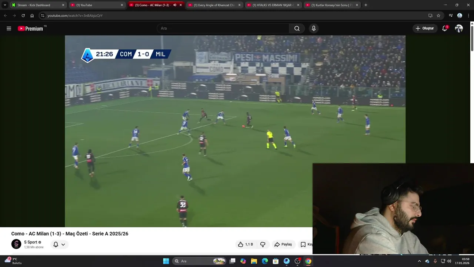474x267 pixels.
Task: Open the tab search dropdown arrow
Action: (x=5, y=5)
